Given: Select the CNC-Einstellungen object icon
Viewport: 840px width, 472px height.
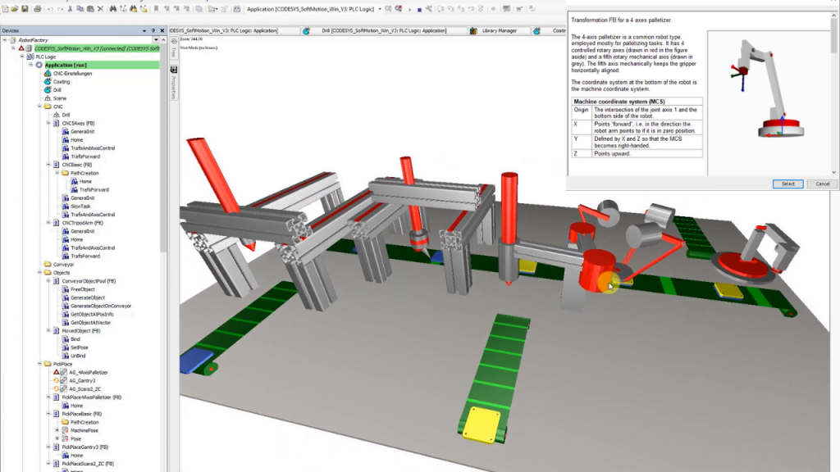Looking at the screenshot, I should [x=47, y=74].
